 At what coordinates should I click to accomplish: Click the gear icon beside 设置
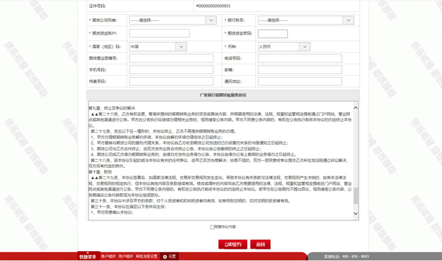point(165,257)
